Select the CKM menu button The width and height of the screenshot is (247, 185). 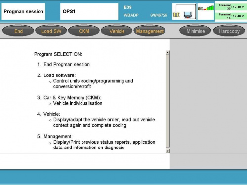coord(84,31)
